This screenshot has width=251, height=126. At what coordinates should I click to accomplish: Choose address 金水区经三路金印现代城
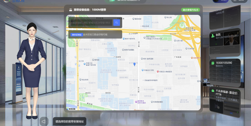(95, 35)
